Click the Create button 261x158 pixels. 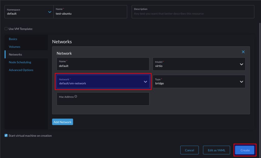[245, 150]
